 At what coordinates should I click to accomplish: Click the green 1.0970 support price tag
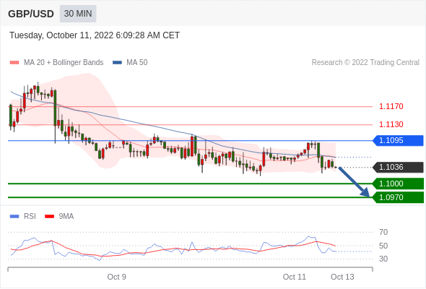[x=398, y=197]
